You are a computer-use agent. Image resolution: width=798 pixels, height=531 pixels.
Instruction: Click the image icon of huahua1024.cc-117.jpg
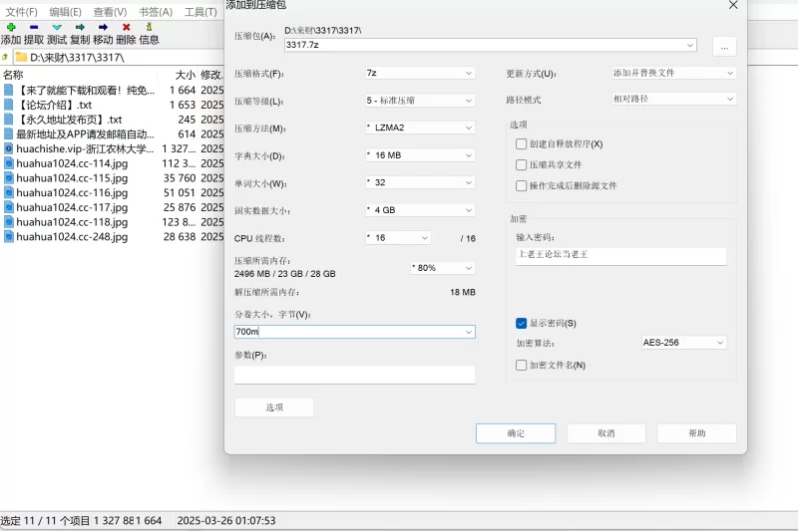pyautogui.click(x=9, y=207)
